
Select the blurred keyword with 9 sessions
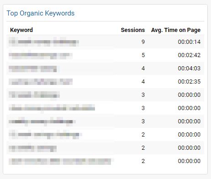point(44,42)
